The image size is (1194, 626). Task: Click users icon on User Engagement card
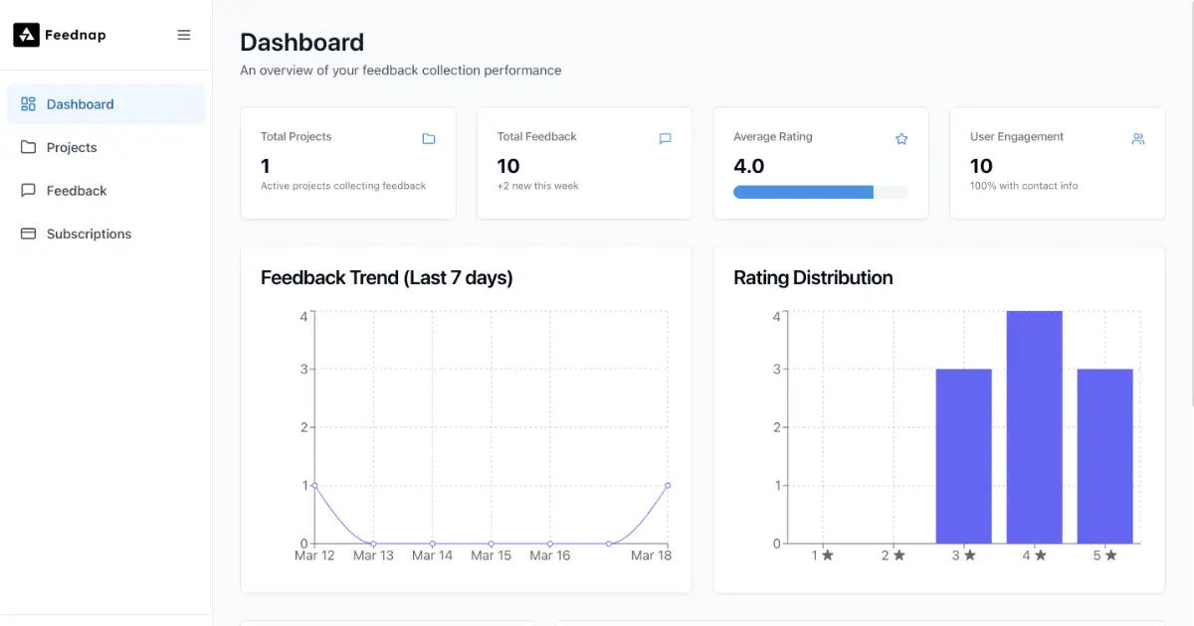(x=1138, y=139)
